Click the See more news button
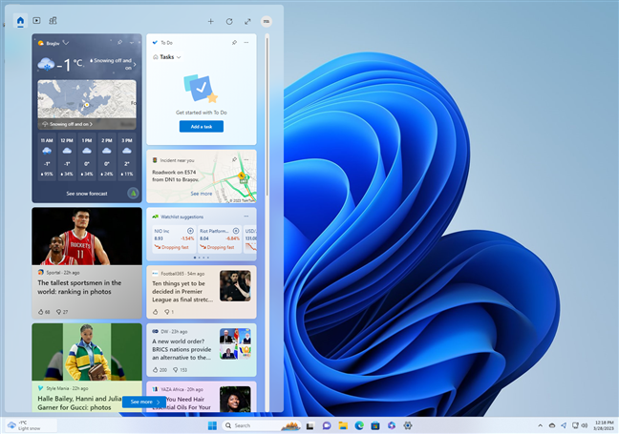The height and width of the screenshot is (434, 619). [144, 402]
